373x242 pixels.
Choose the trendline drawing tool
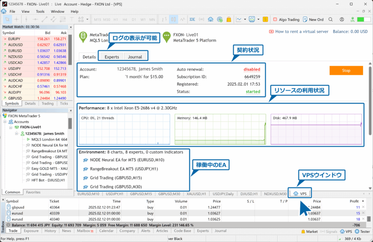click(44, 20)
